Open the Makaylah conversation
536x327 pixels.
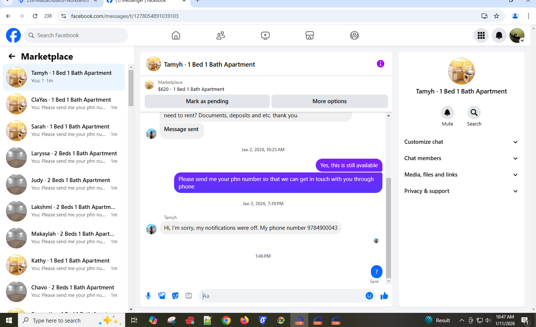click(x=64, y=238)
